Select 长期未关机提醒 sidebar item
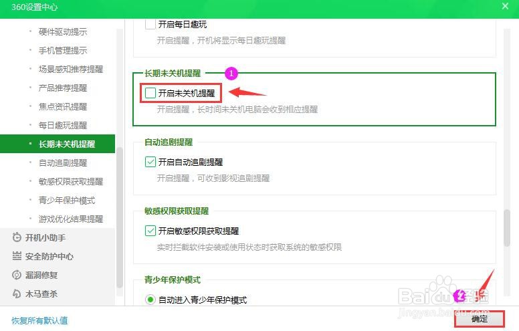This screenshot has height=331, width=519. click(58, 144)
